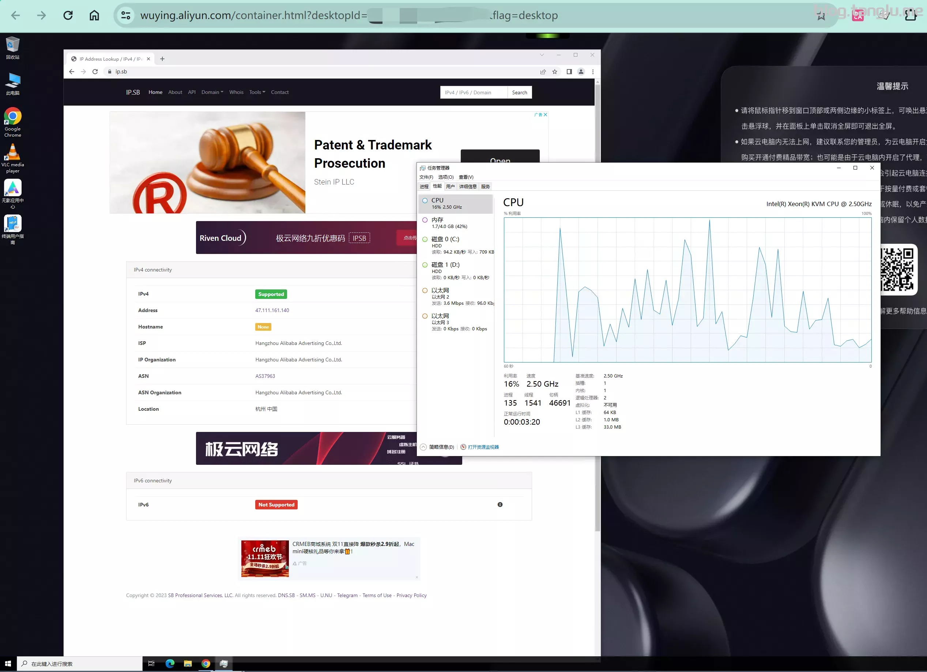Image resolution: width=927 pixels, height=672 pixels.
Task: Collapse to brief info (简略信息)
Action: pyautogui.click(x=437, y=447)
